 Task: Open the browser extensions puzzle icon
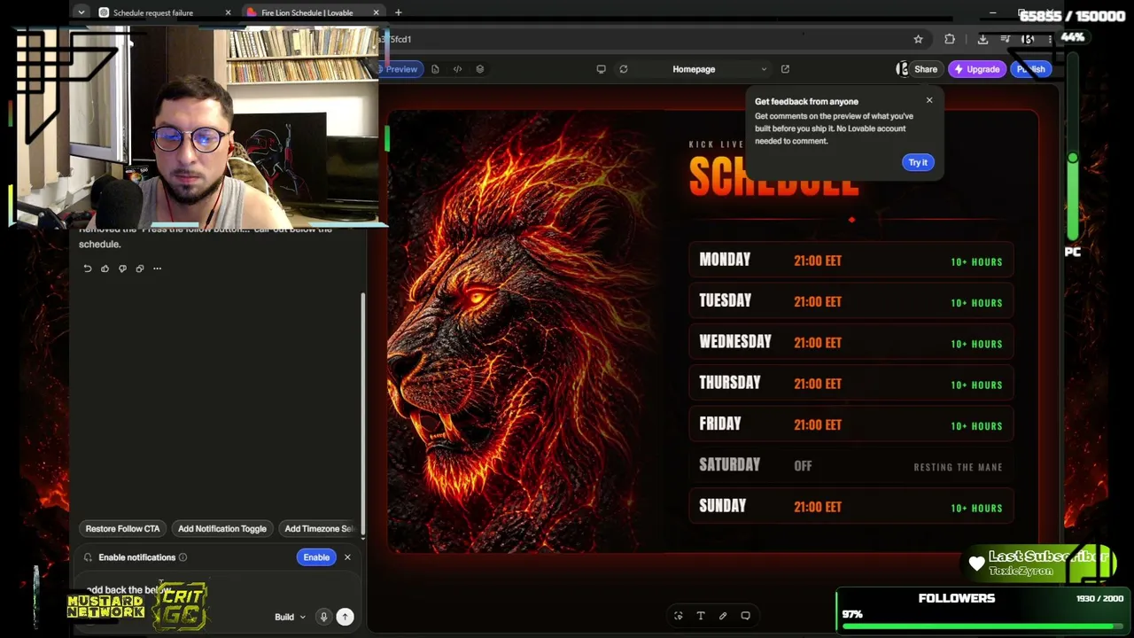(x=950, y=39)
